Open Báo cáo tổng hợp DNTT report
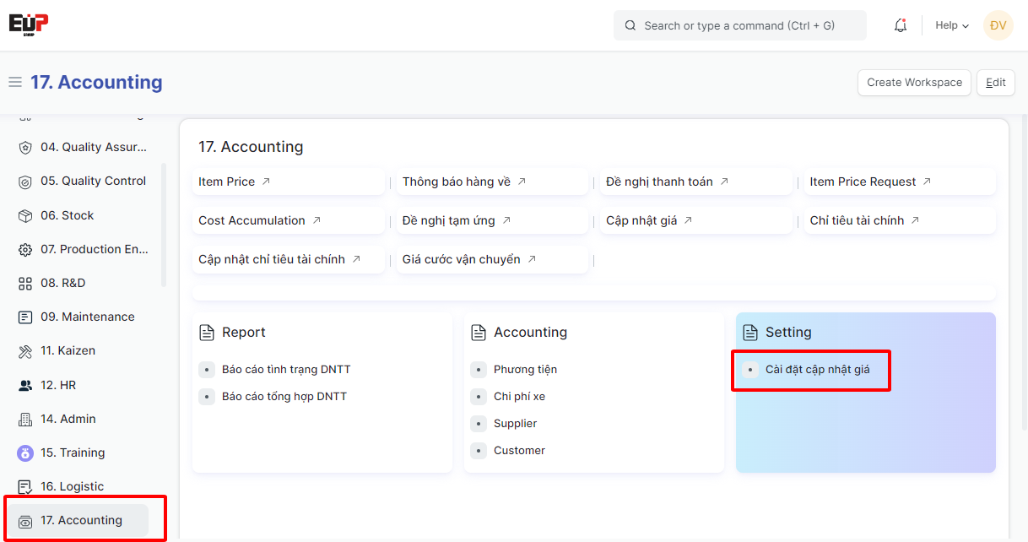This screenshot has height=542, width=1028. [x=284, y=397]
